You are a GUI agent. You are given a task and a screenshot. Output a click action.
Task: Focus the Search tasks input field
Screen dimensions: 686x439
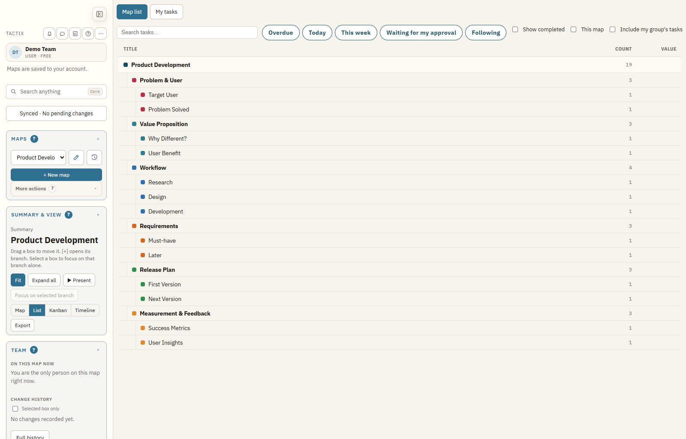coord(187,33)
